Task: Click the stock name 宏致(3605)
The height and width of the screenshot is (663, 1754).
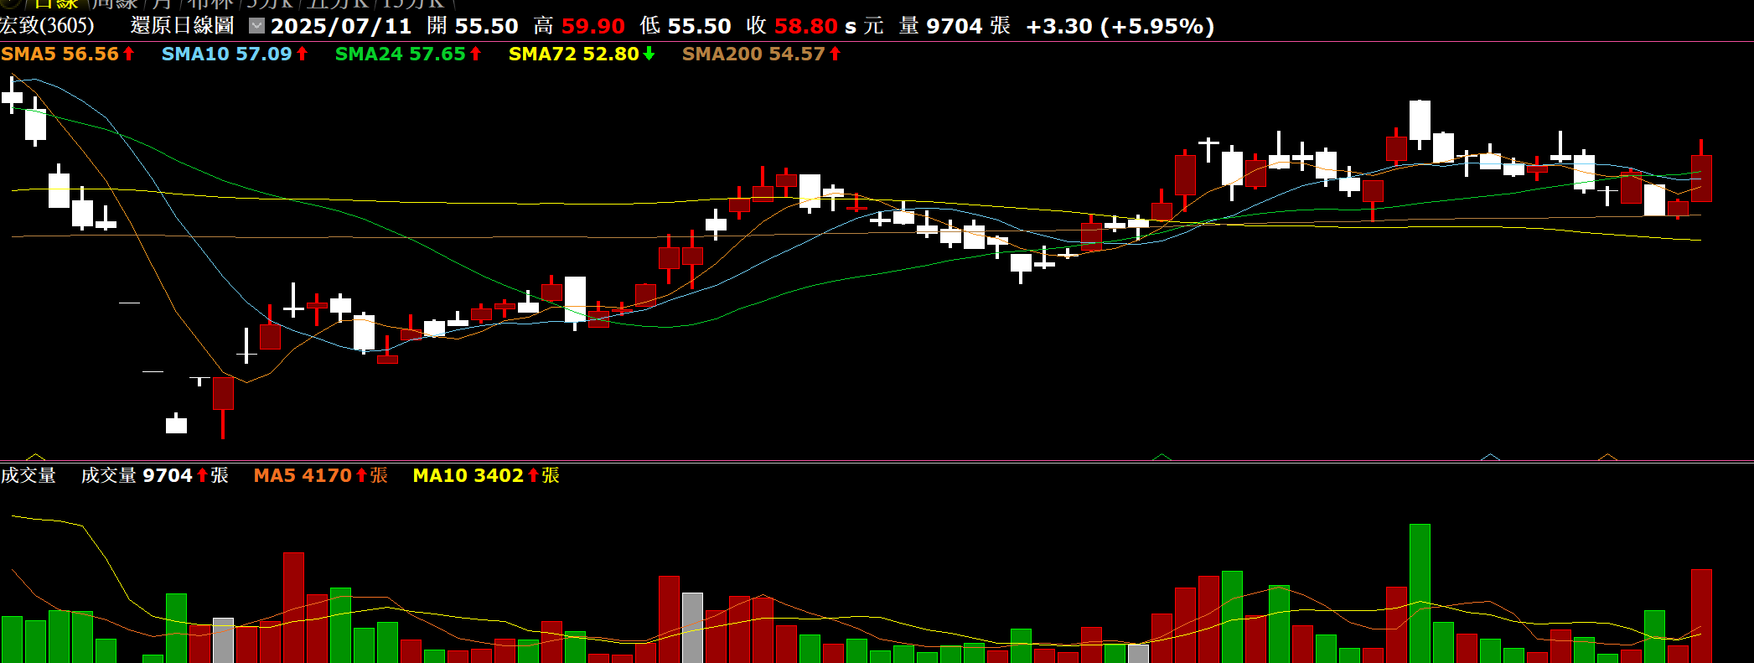Action: (48, 26)
